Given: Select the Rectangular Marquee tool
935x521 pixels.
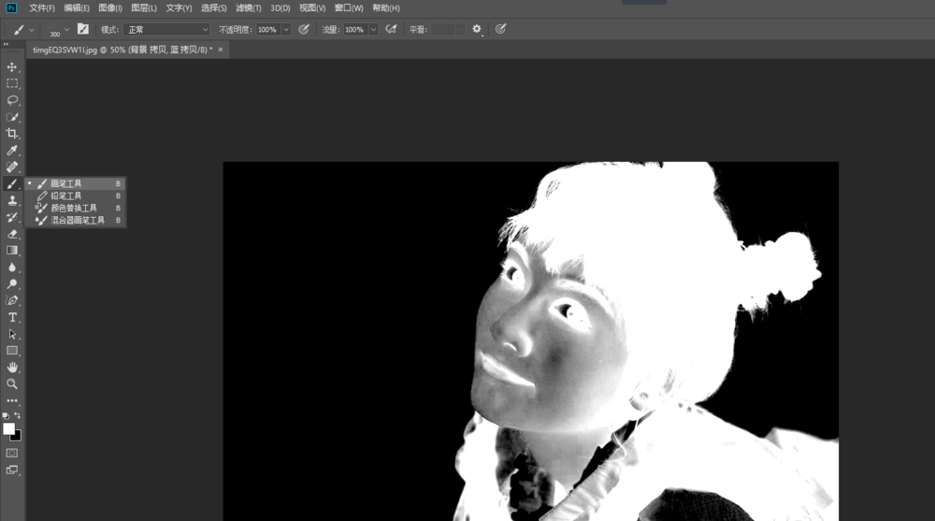Looking at the screenshot, I should 12,83.
